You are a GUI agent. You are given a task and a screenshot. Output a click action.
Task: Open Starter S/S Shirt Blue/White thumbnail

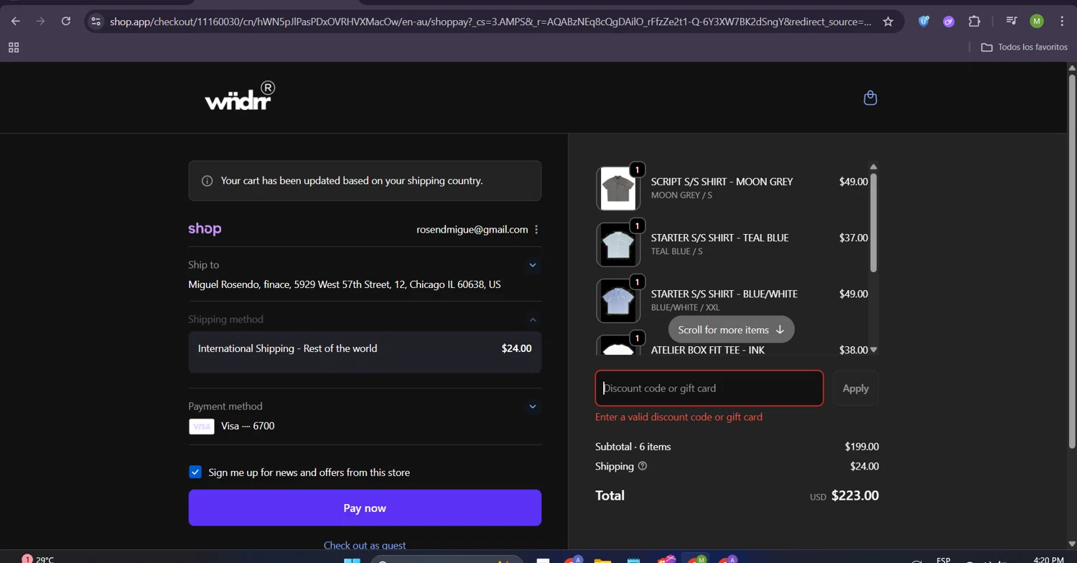[618, 301]
